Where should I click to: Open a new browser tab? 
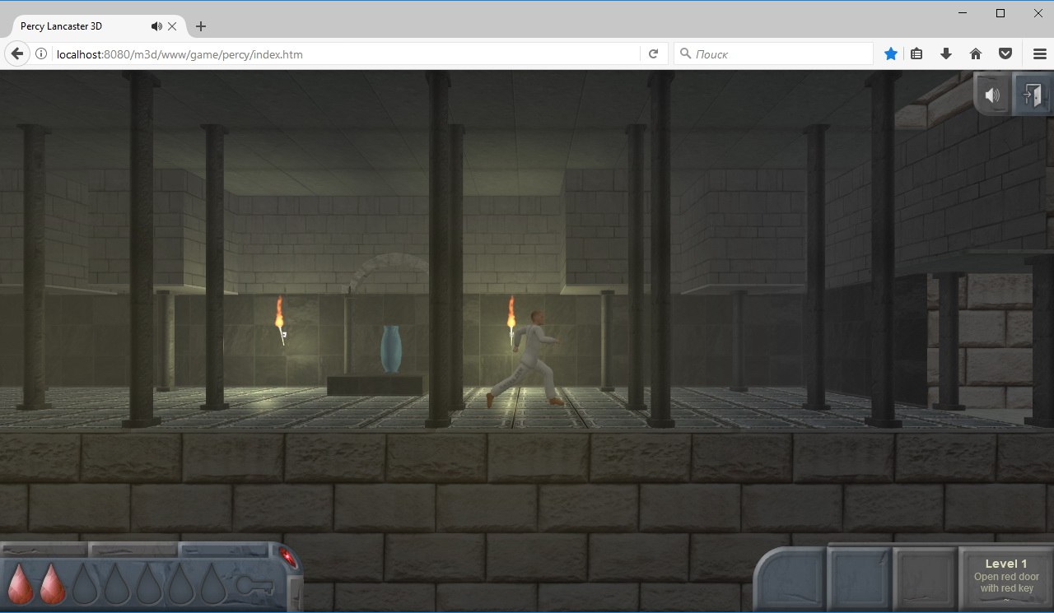click(200, 26)
